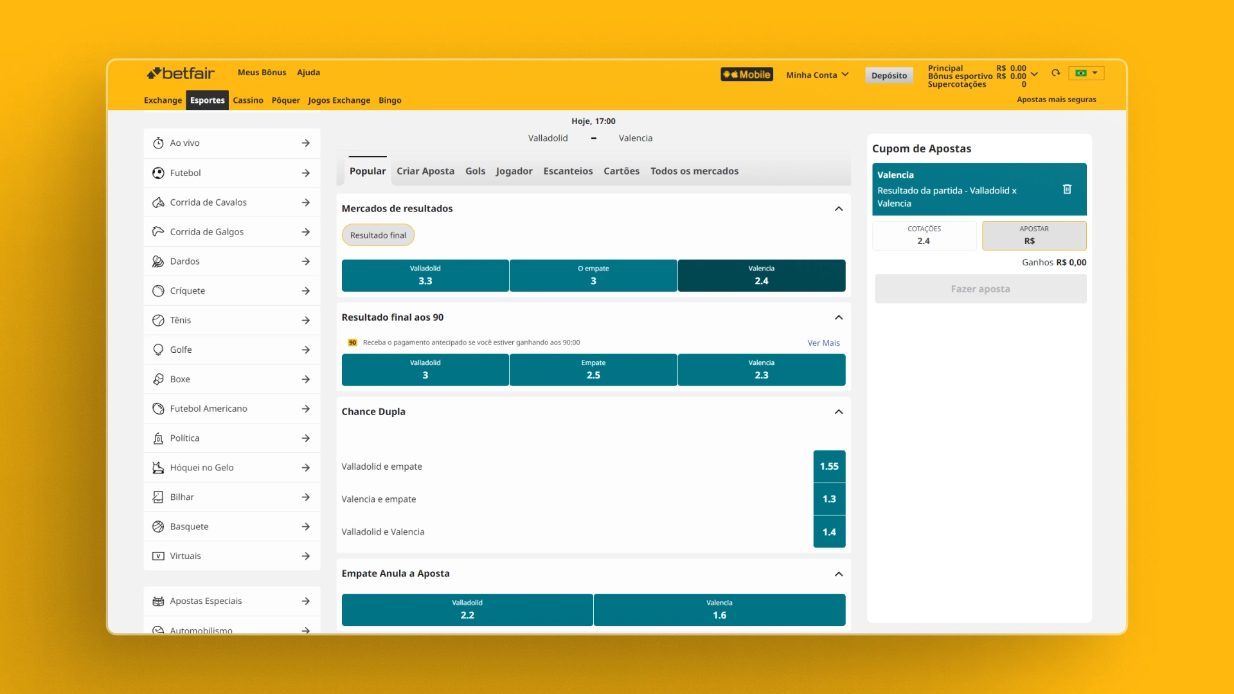1234x694 pixels.
Task: Click the Ao vivo stopwatch icon
Action: (158, 143)
